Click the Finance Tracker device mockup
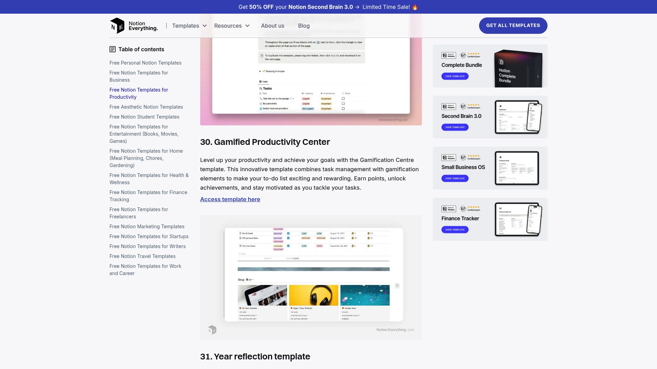The image size is (657, 369). [518, 219]
